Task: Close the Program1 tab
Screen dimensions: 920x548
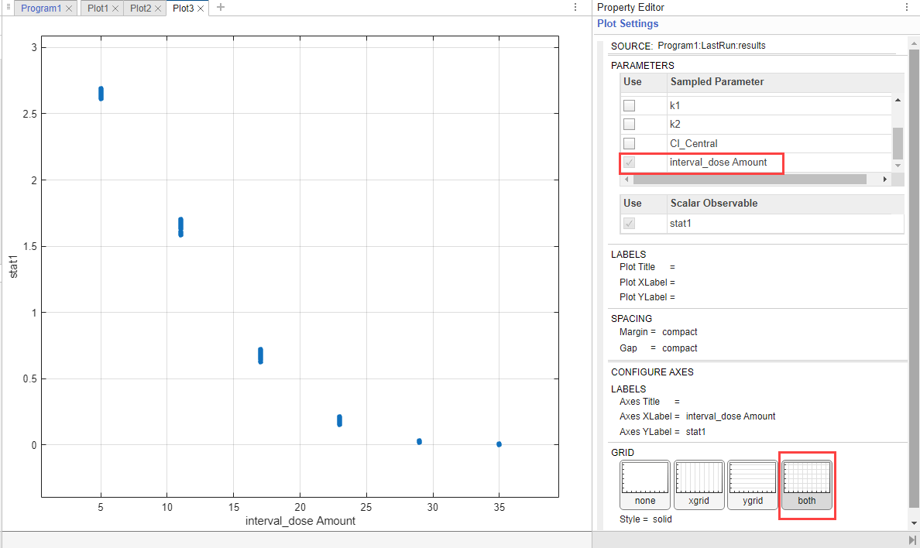Action: [x=69, y=9]
